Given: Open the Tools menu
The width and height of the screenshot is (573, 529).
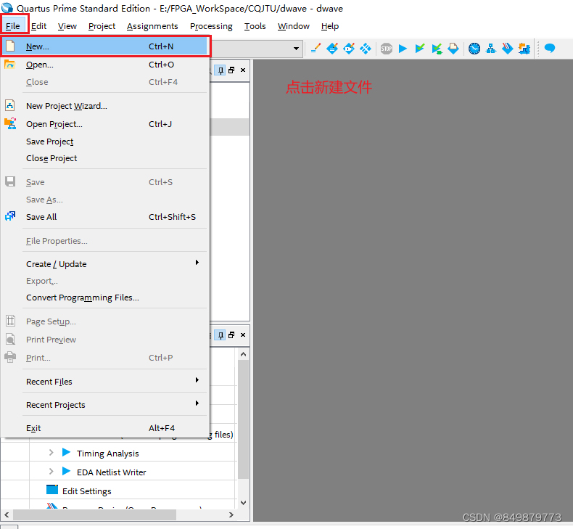Looking at the screenshot, I should coord(255,26).
